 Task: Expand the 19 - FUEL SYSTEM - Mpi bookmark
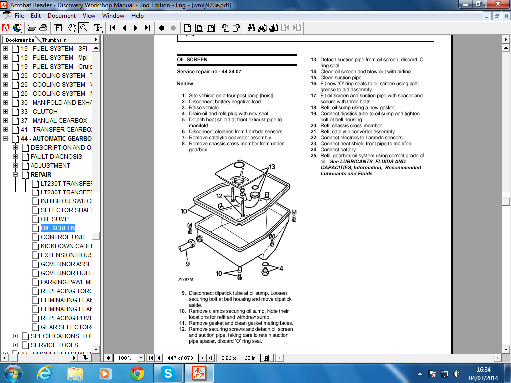click(x=6, y=58)
